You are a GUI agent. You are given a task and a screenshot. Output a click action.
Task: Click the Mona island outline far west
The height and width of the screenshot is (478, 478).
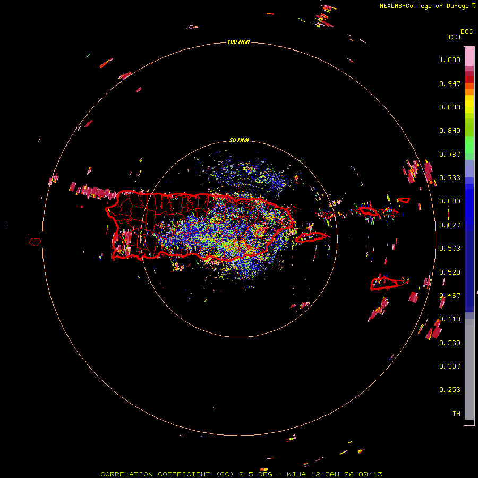tap(35, 242)
